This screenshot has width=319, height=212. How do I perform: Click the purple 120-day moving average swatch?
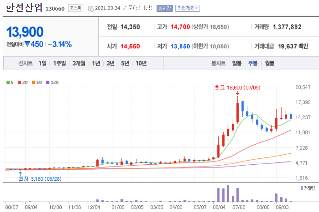(x=48, y=82)
